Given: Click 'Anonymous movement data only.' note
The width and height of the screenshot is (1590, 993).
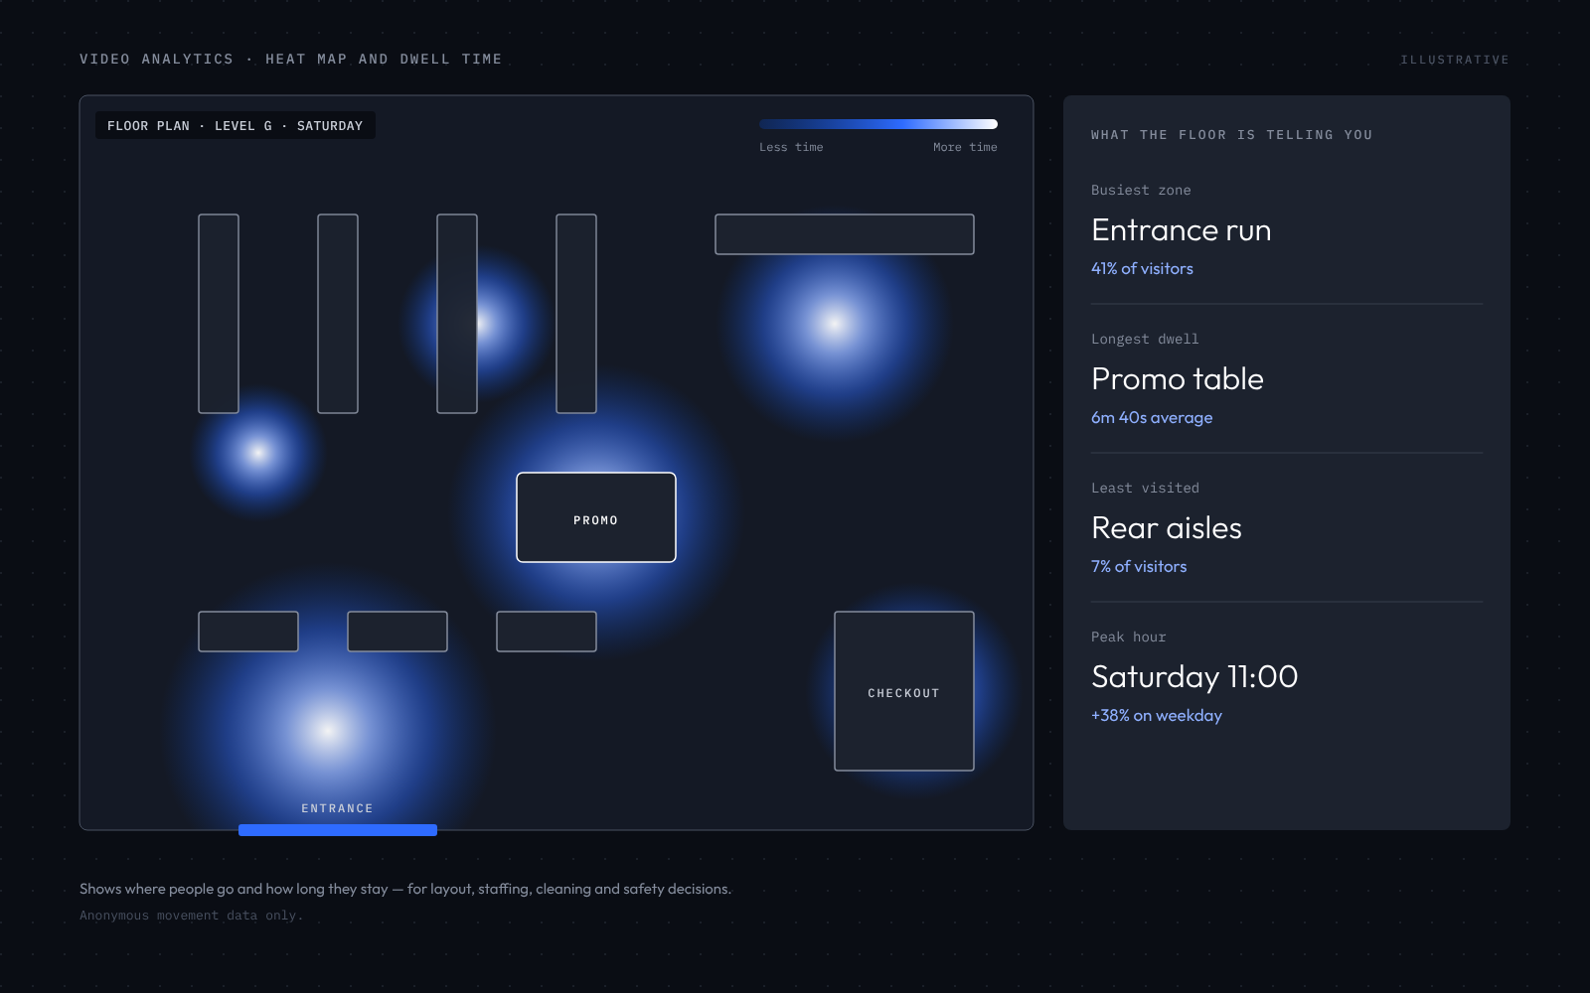Looking at the screenshot, I should 191,916.
